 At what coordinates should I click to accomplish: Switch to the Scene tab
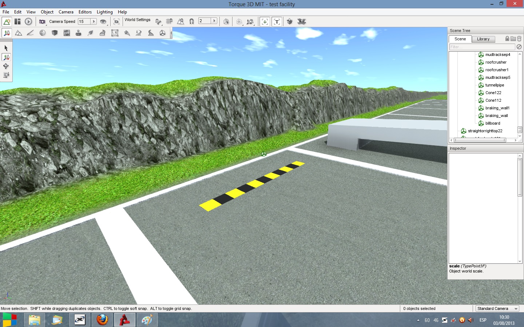460,39
